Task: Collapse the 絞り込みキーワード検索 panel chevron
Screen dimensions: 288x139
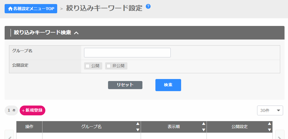Action: [x=76, y=33]
